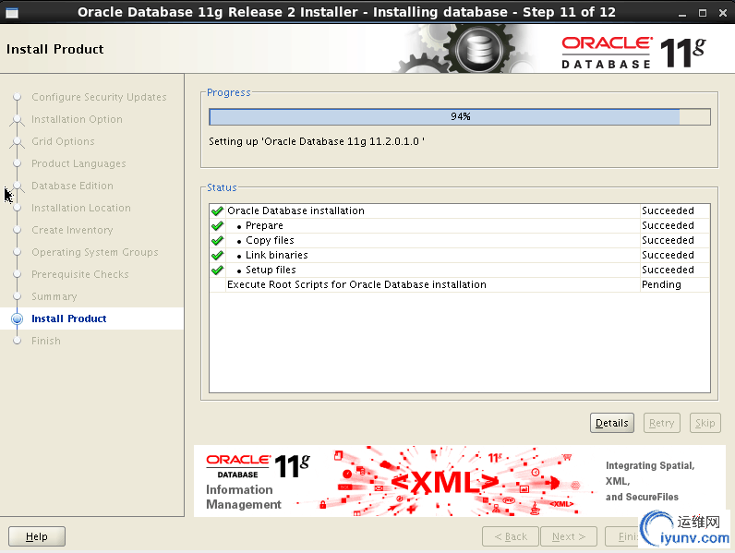Select the Install Product step
Screen dimensions: 735x553
coord(69,319)
